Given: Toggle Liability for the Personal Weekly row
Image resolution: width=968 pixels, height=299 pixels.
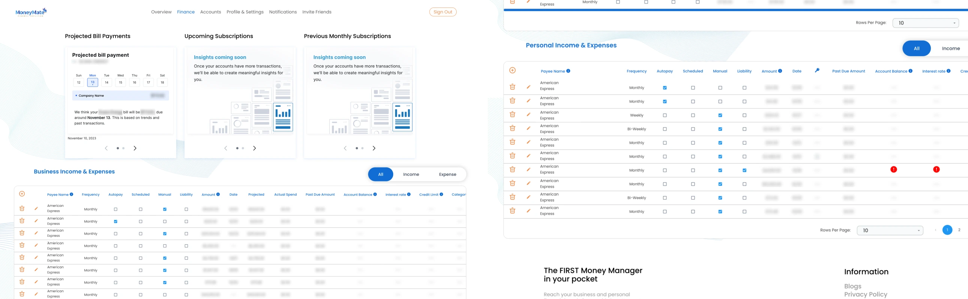Looking at the screenshot, I should pos(744,115).
